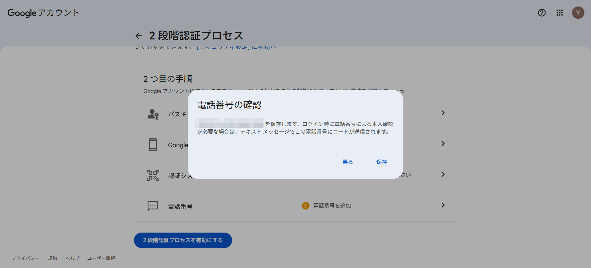Click the message bubble phone number icon

[x=153, y=206]
